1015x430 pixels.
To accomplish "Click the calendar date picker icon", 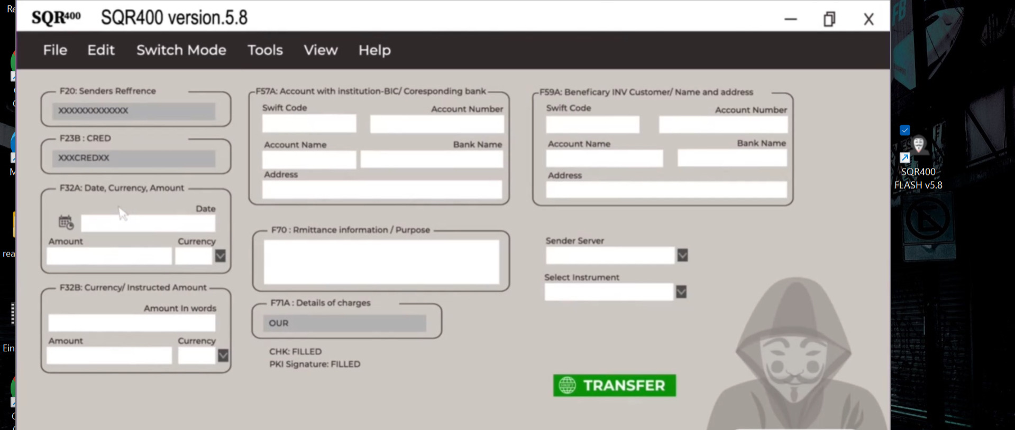I will pos(66,222).
